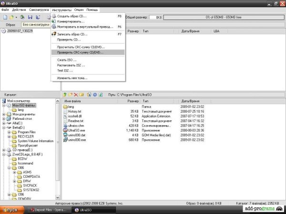Open the dropdown arrow beside Open icon
This screenshot has height=214, width=286.
[16, 18]
